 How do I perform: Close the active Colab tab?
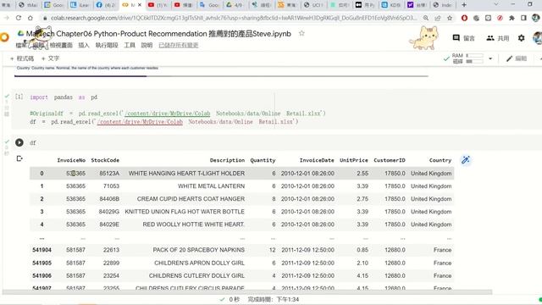tap(140, 5)
